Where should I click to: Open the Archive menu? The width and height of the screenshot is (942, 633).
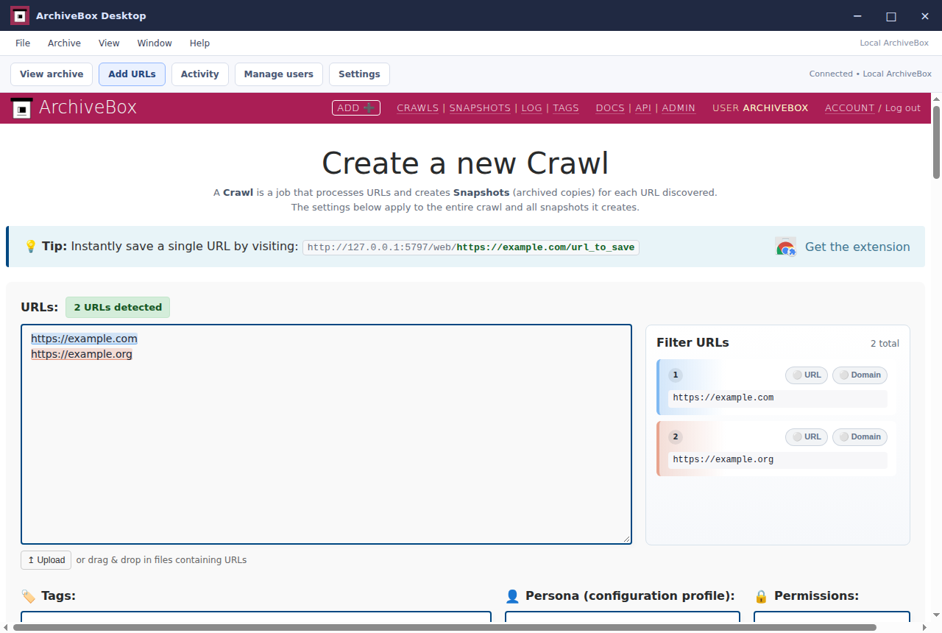tap(64, 43)
